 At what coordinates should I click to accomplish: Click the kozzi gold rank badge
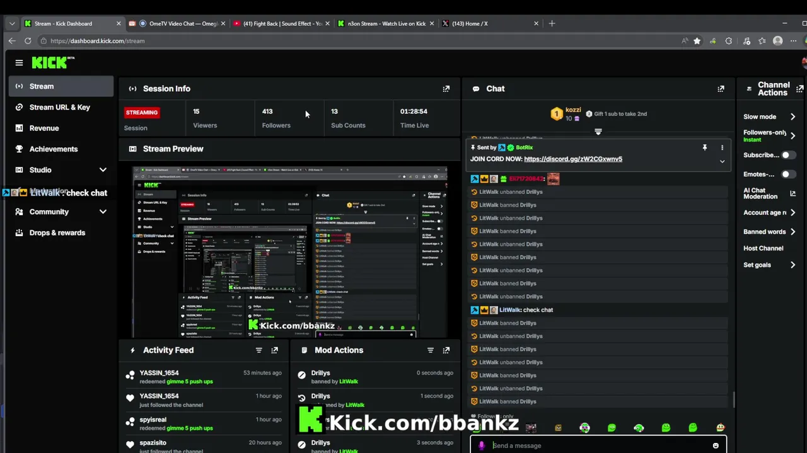pyautogui.click(x=556, y=114)
